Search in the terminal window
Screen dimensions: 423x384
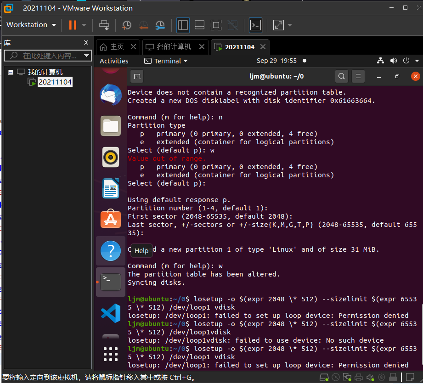341,76
